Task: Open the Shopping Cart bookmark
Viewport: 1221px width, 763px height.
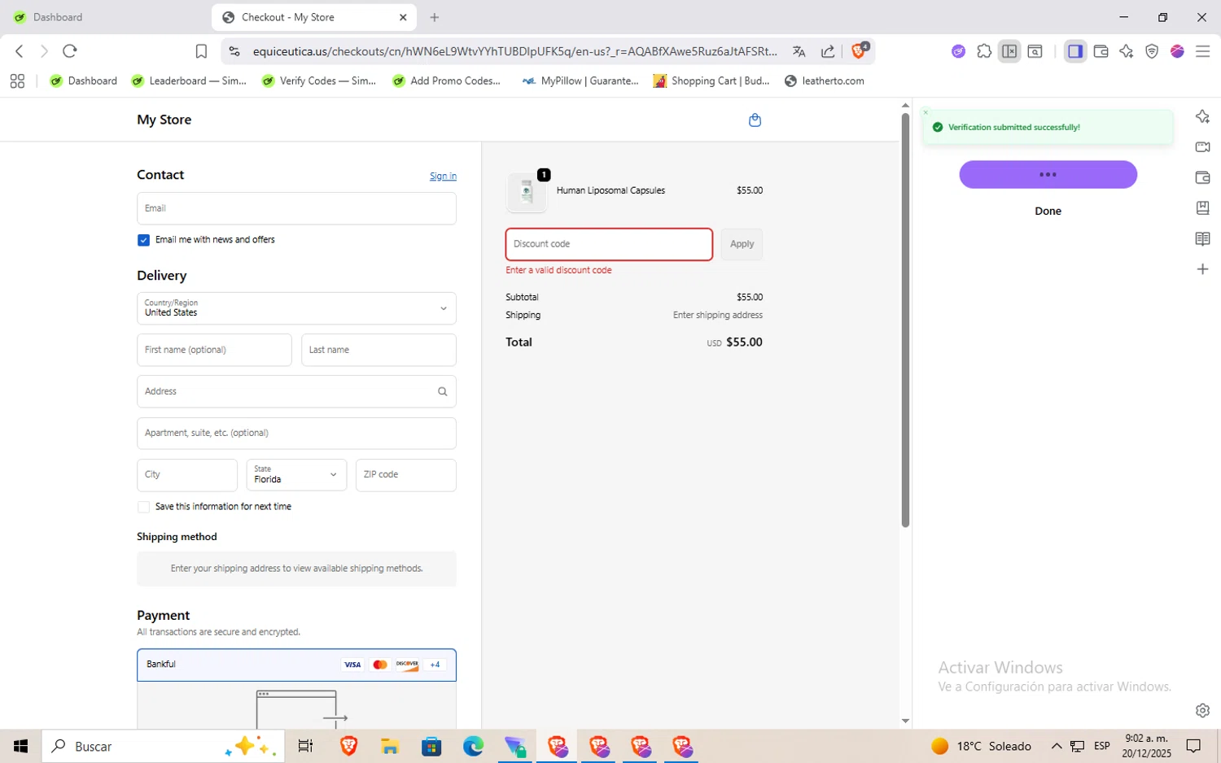Action: [x=711, y=81]
